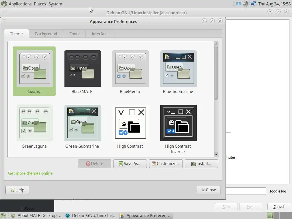Click the Delete theme button

[94, 163]
